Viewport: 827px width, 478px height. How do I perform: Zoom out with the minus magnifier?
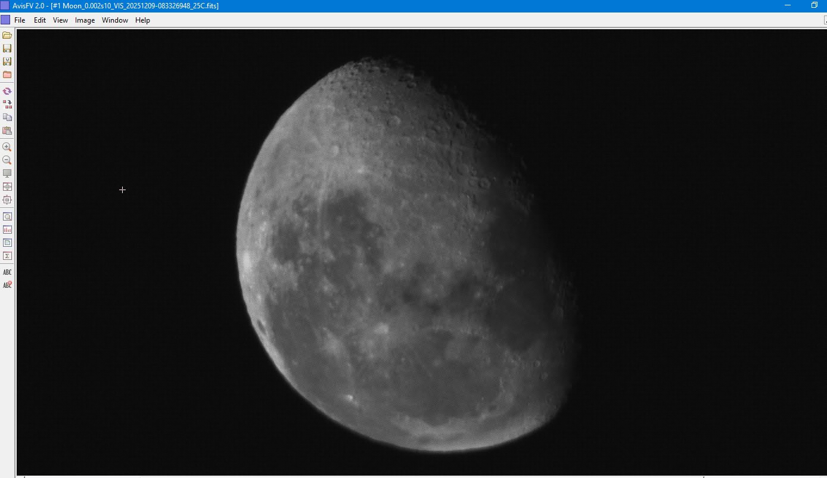(x=7, y=160)
